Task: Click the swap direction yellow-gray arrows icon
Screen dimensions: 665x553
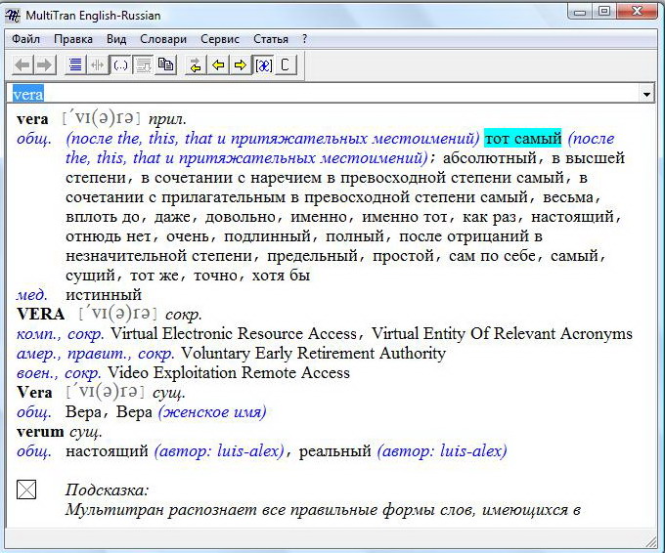Action: (196, 64)
